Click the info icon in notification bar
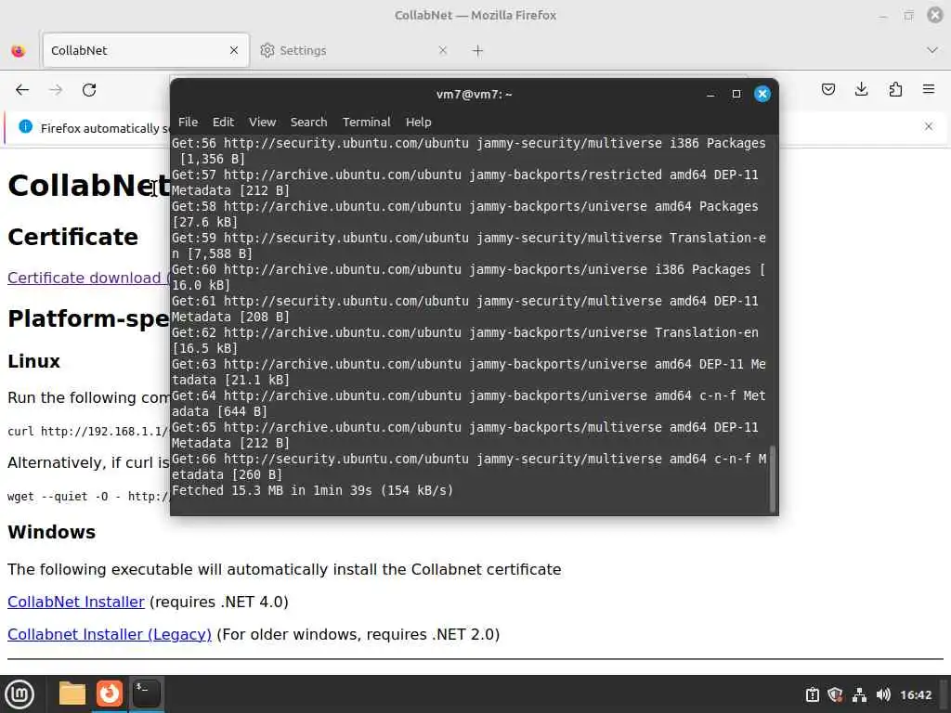Viewport: 951px width, 713px height. click(x=25, y=126)
